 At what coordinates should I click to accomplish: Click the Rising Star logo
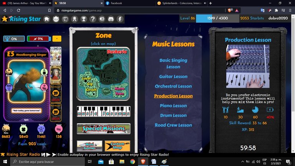click(x=21, y=19)
